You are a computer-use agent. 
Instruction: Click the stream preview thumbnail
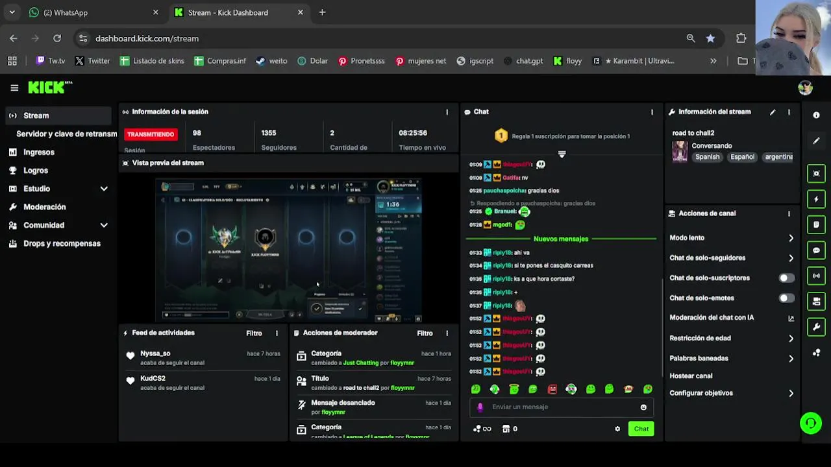click(x=288, y=249)
